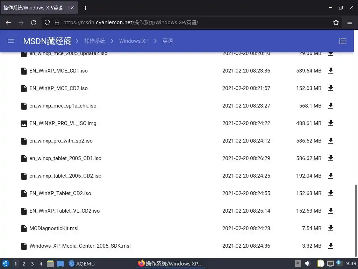Open the volume control in the system tray
This screenshot has width=358, height=269.
click(x=308, y=263)
